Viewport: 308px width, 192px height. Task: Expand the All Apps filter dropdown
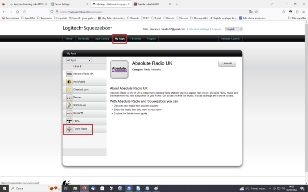(x=79, y=60)
